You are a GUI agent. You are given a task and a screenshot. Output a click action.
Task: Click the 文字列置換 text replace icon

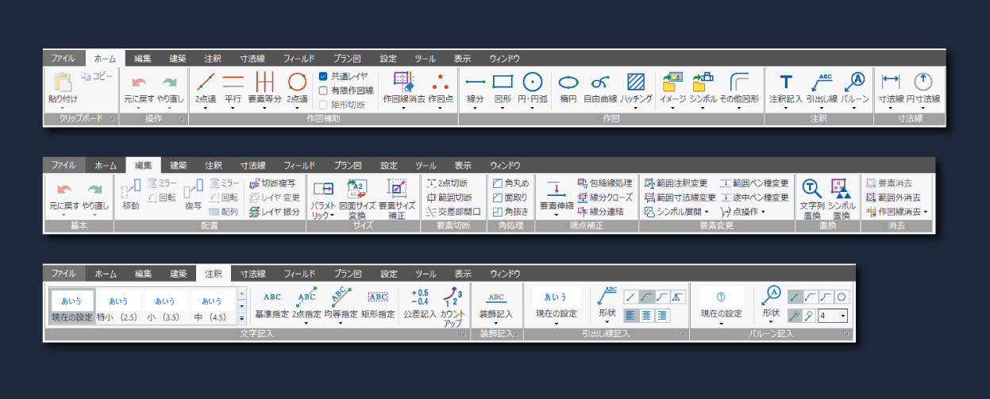(813, 188)
